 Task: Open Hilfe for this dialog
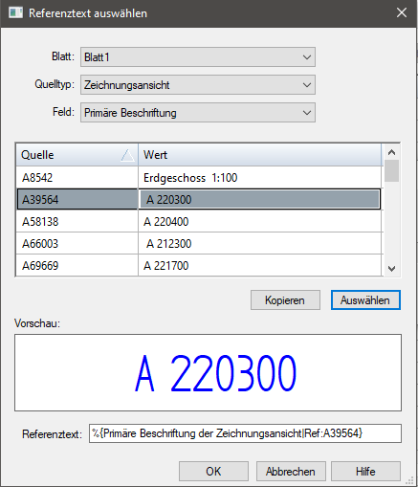(365, 471)
